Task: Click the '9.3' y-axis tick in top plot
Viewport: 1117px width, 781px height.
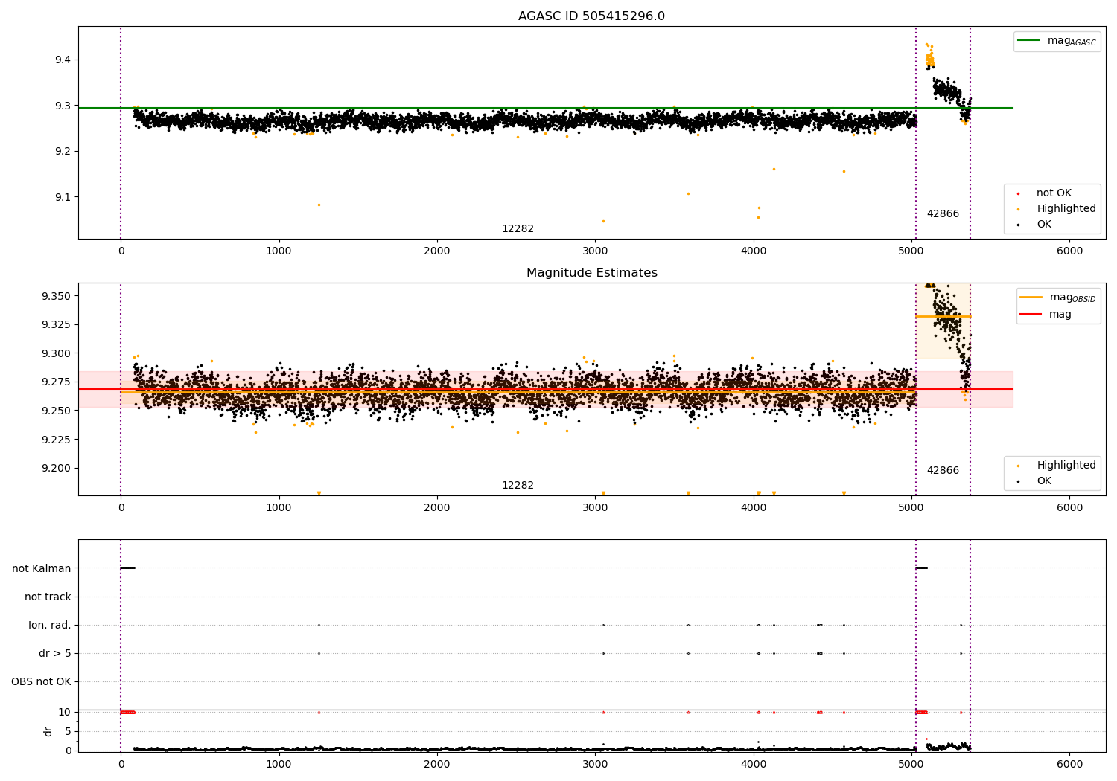Action: [63, 106]
